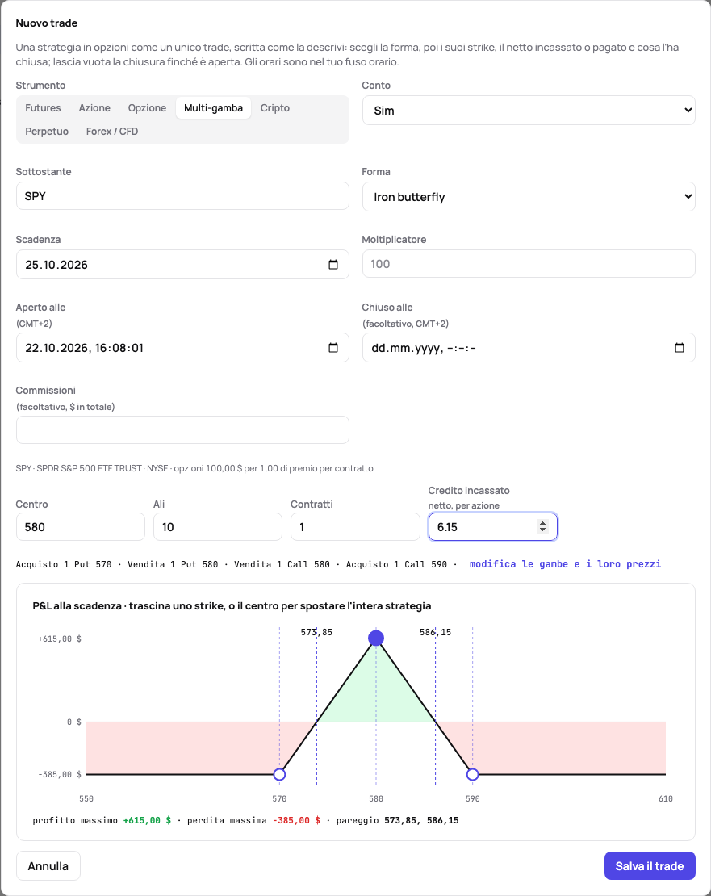Select the 570 put wing handle on chart

[x=279, y=774]
